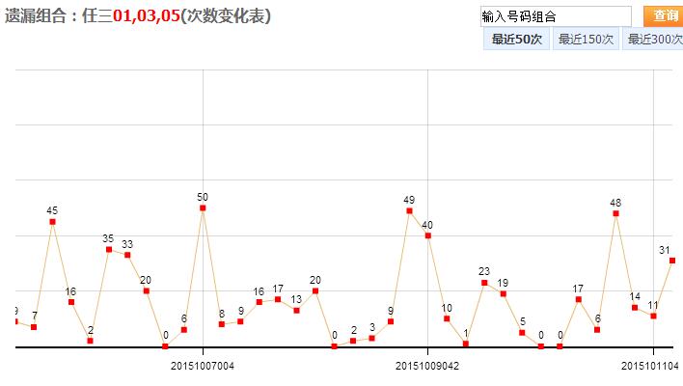Viewport: 683px width, 386px height.
Task: Click the data point labeled 14
Action: click(x=635, y=308)
